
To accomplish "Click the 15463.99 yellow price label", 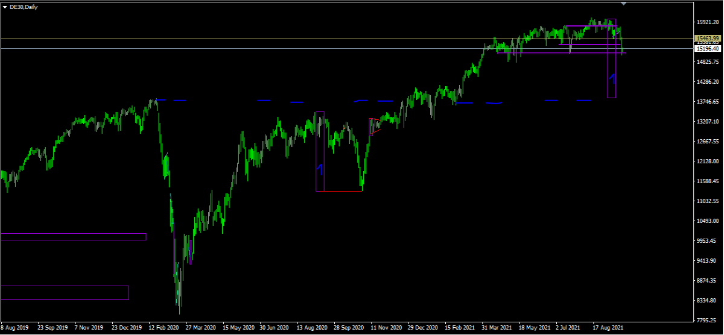I will (707, 38).
